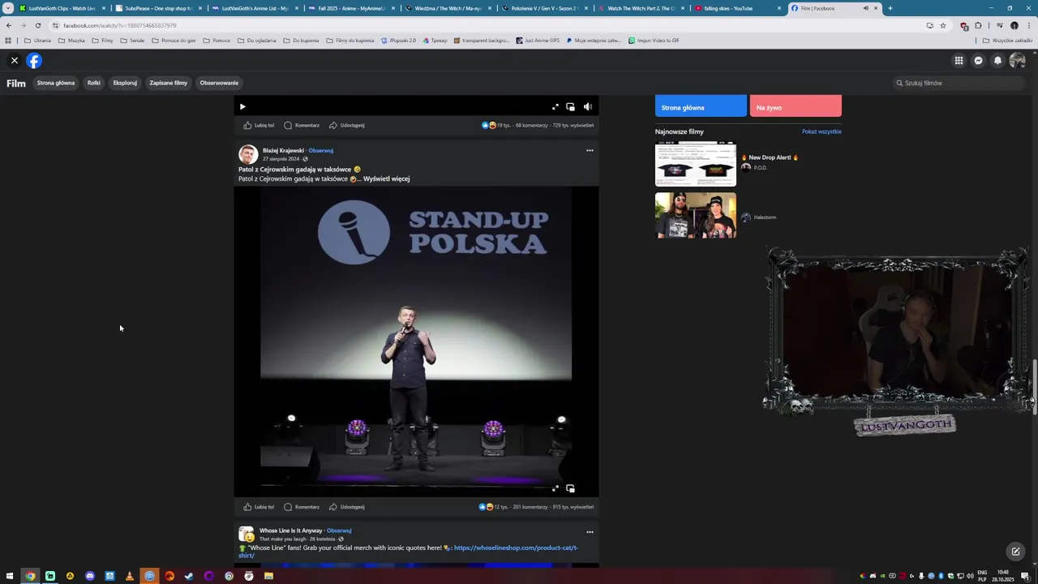
Task: Open the '201 komentarzy' count
Action: point(530,507)
